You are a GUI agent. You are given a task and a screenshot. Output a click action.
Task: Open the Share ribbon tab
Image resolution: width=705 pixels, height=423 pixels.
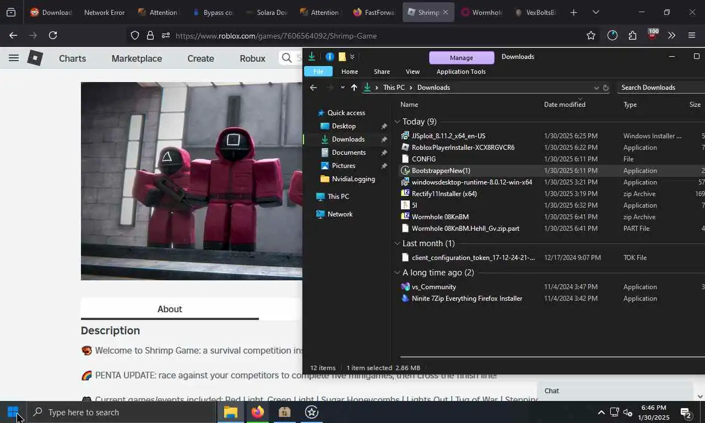tap(382, 72)
